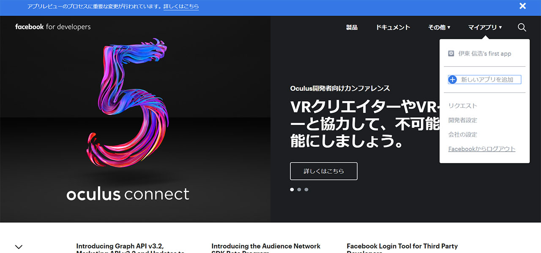
Task: Open リクエスト from the dropdown
Action: click(x=463, y=106)
